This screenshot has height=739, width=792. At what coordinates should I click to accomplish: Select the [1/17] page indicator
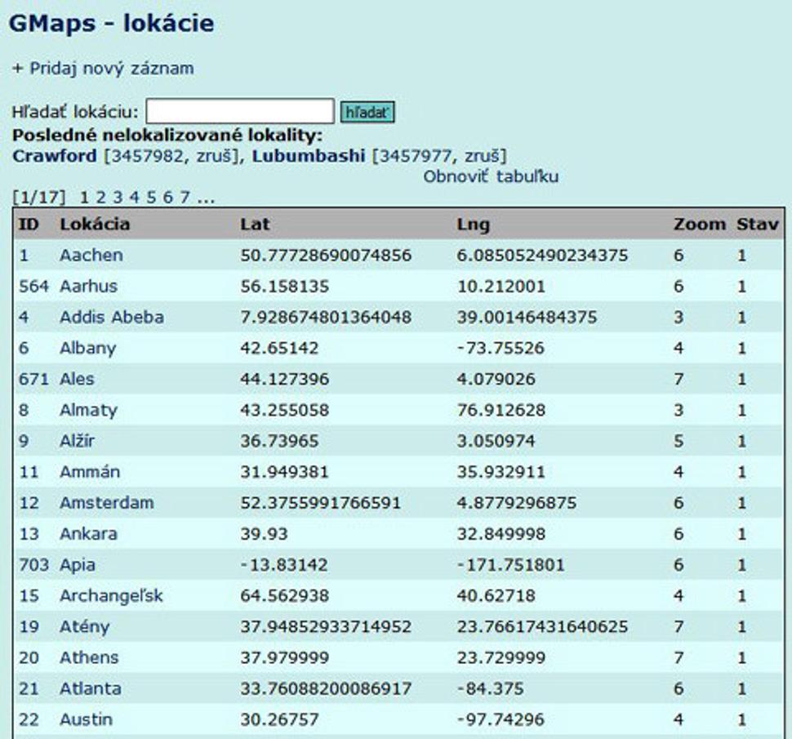coord(39,197)
